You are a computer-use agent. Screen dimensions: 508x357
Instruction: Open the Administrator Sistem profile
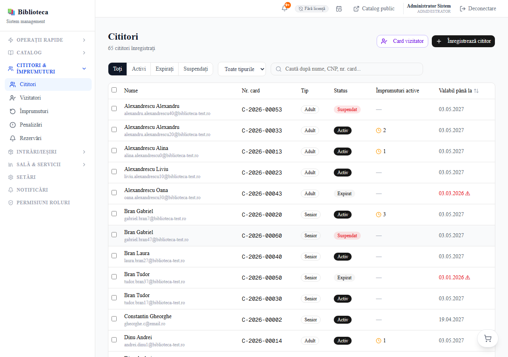pyautogui.click(x=429, y=9)
